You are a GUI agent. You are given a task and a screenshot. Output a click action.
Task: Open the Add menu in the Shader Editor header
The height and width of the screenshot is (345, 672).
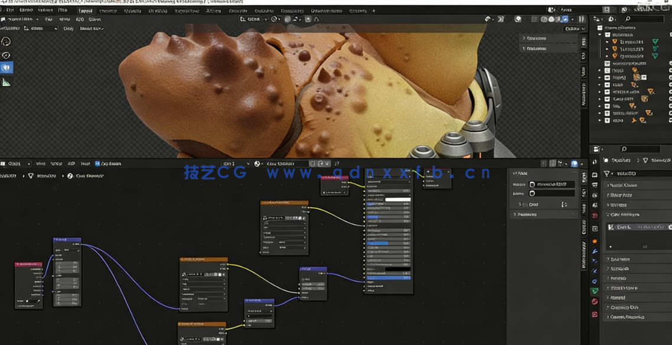pyautogui.click(x=70, y=164)
